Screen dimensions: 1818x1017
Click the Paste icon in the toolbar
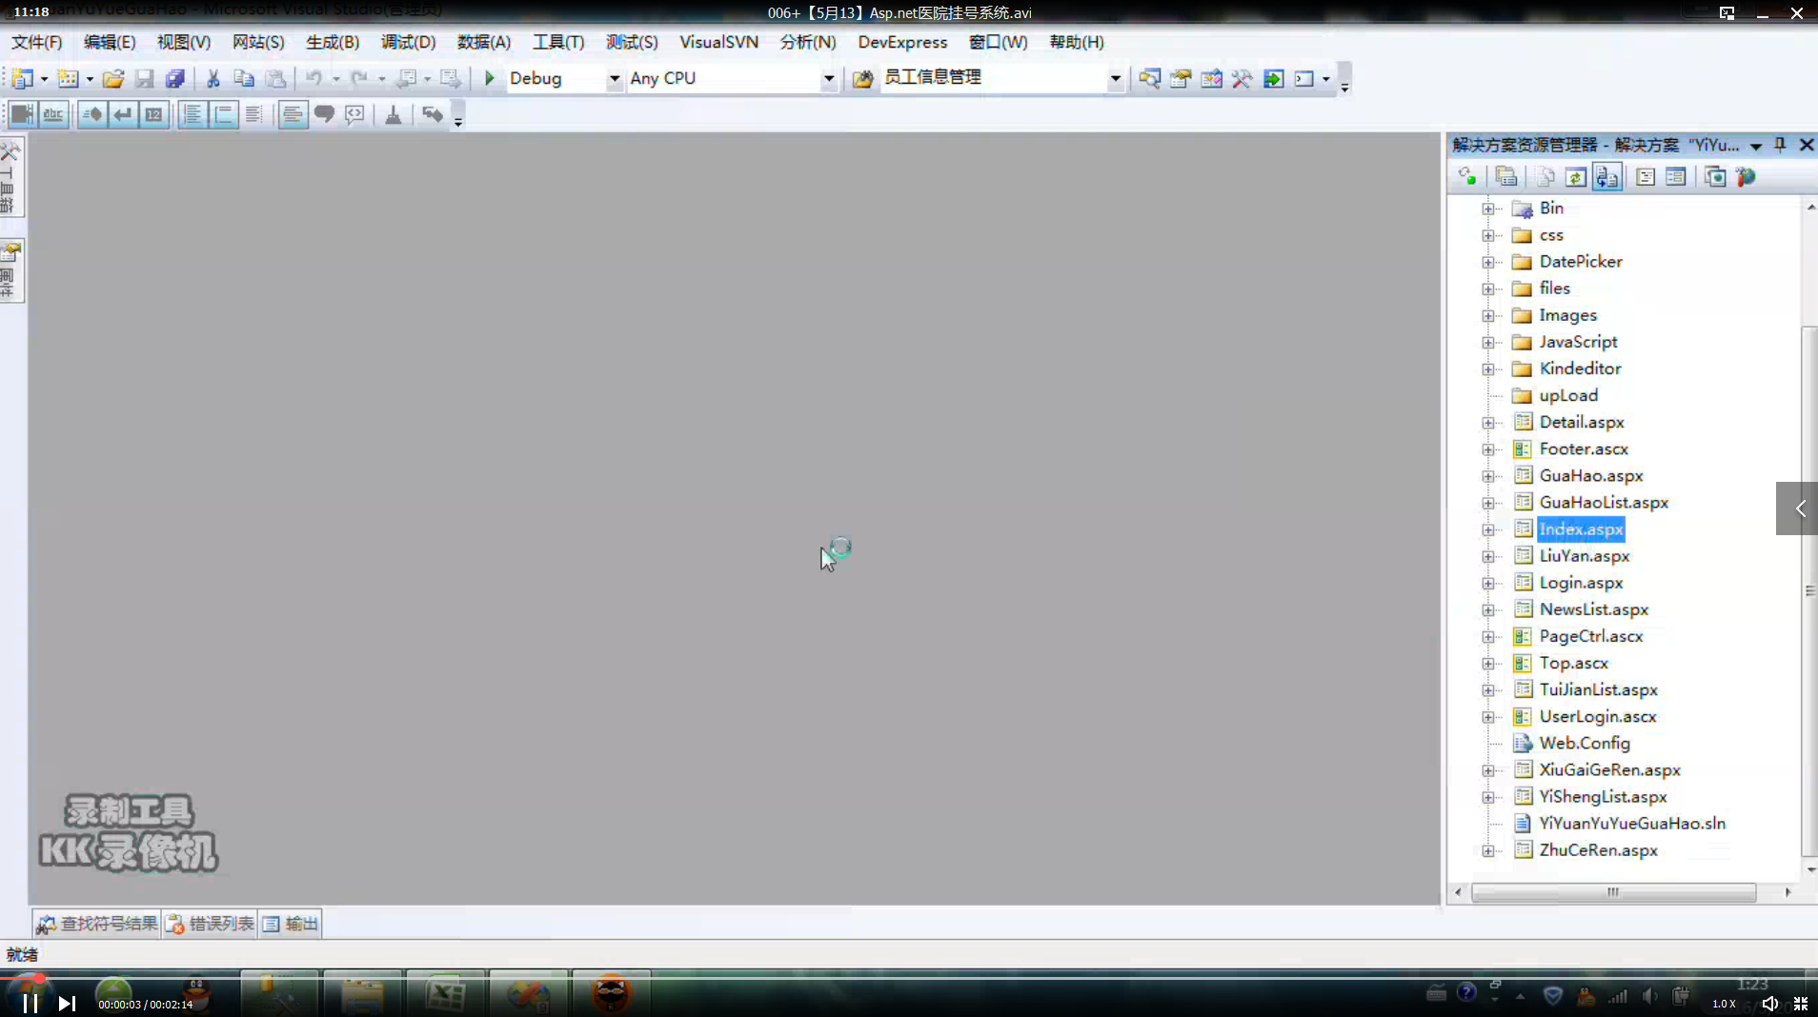(275, 78)
